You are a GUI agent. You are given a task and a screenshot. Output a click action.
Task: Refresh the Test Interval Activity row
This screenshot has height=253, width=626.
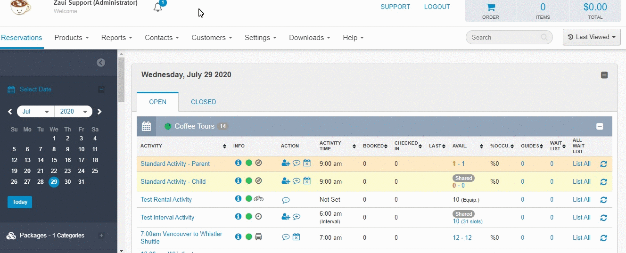coord(603,218)
